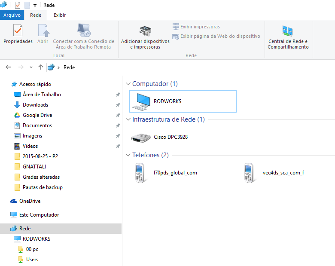
Task: Click the Telefones (2) header text
Action: tap(150, 155)
